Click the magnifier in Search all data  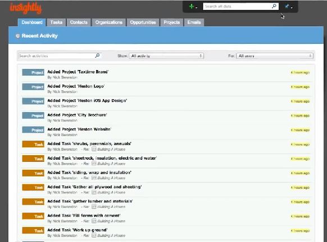[x=274, y=6]
